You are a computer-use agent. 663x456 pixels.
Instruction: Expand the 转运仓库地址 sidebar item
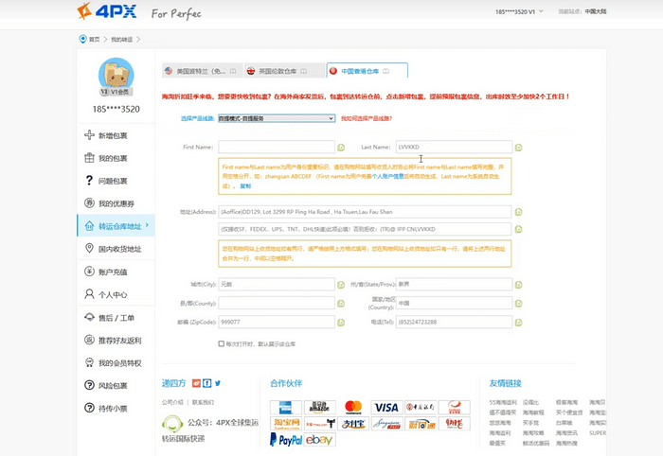[x=114, y=226]
